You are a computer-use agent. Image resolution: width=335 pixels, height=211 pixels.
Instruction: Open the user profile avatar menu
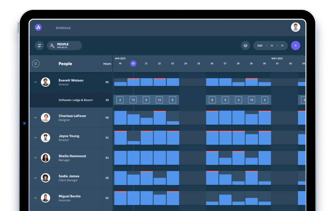295,27
